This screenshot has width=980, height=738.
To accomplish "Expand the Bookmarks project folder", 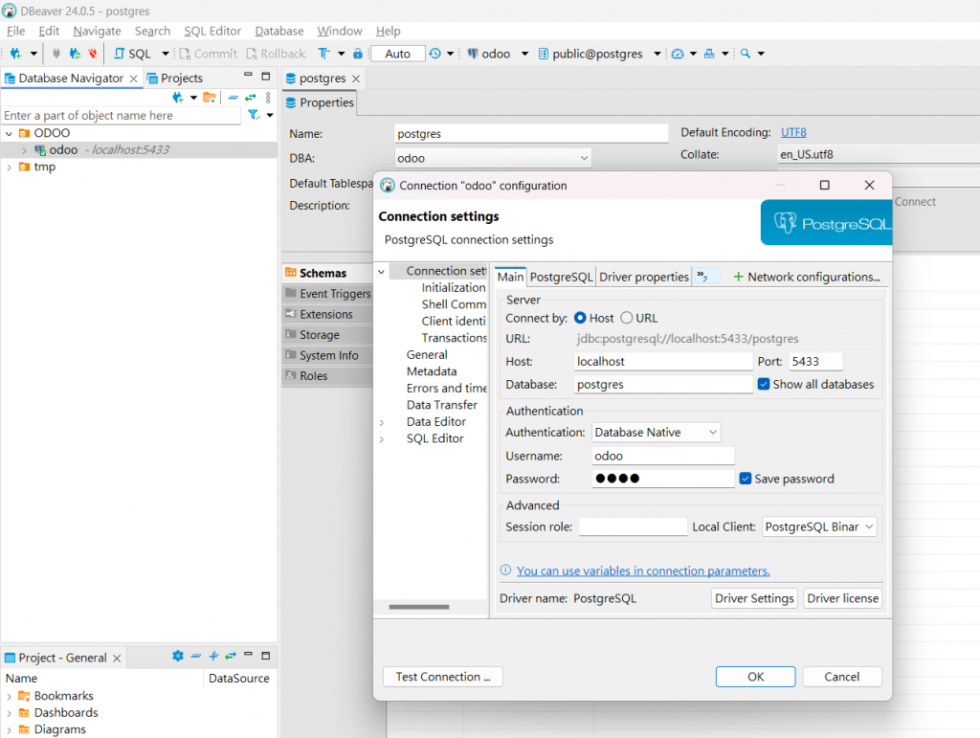I will tap(9, 696).
